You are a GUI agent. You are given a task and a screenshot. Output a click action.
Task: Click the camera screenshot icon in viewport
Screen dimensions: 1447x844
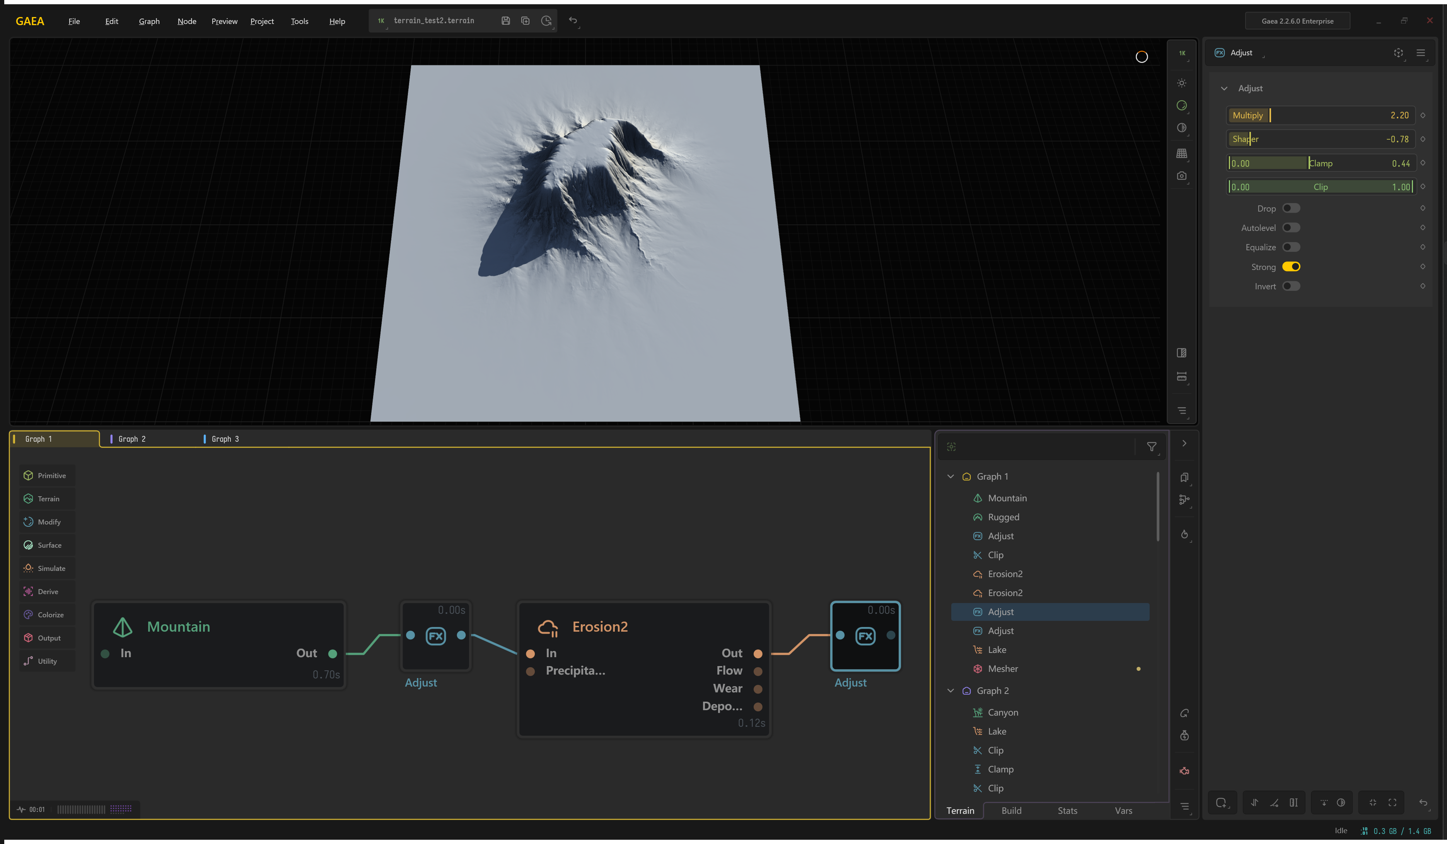[1181, 176]
